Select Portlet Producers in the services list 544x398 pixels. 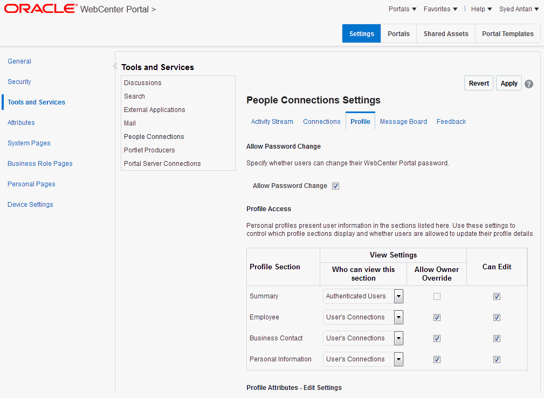pos(149,150)
